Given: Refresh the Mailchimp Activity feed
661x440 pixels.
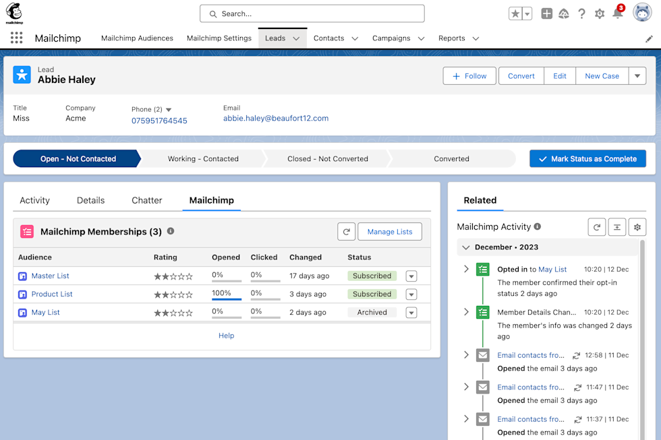Looking at the screenshot, I should coord(596,227).
